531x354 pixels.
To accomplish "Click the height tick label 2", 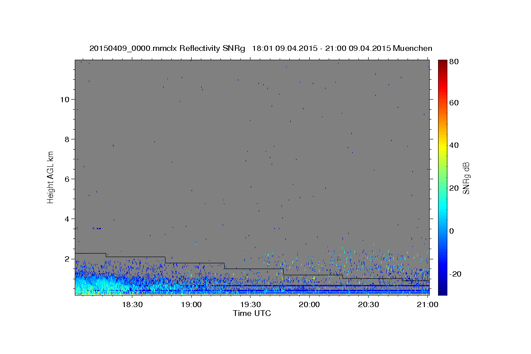I will click(x=67, y=258).
